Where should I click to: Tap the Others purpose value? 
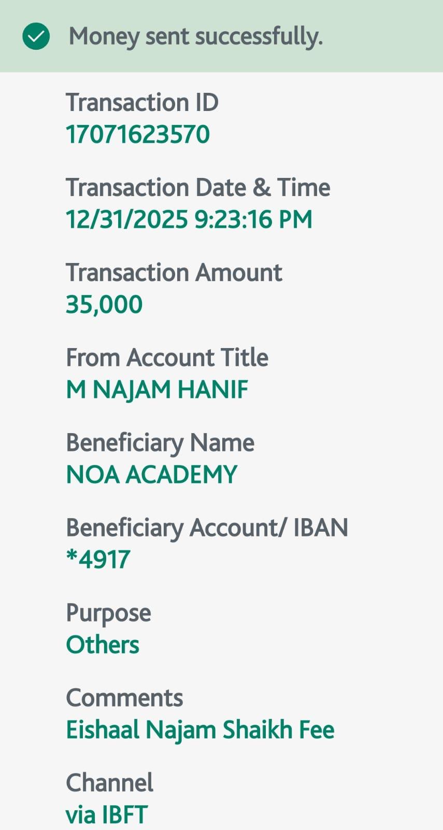[x=103, y=645]
